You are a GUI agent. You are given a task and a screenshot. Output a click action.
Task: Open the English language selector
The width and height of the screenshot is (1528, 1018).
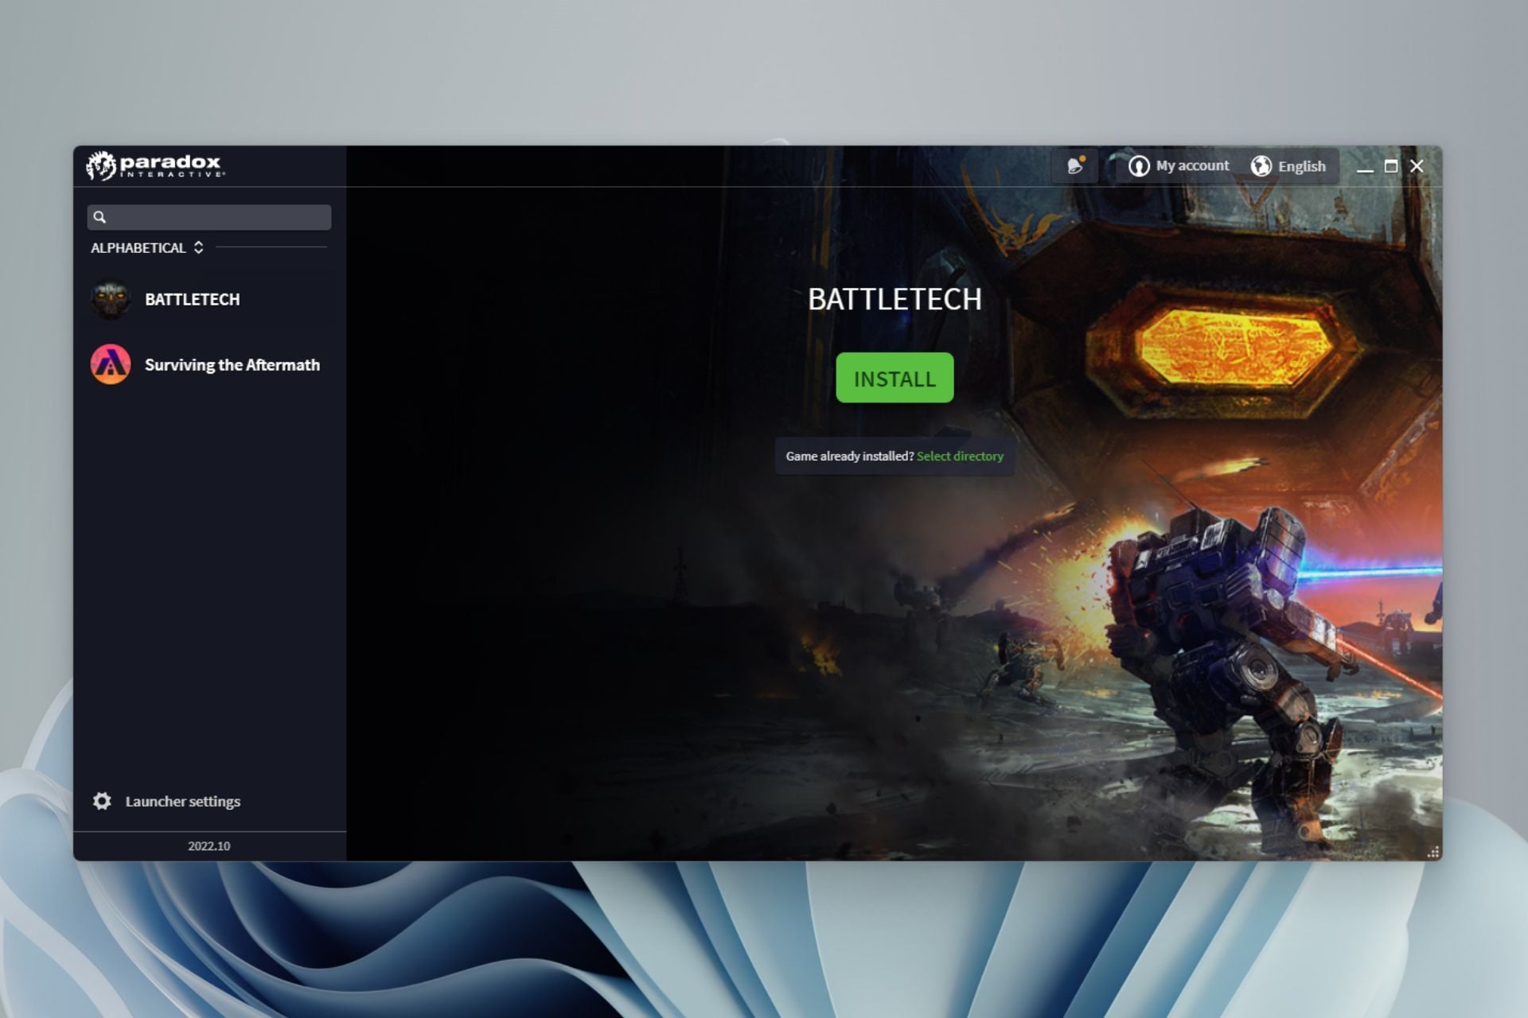click(x=1301, y=166)
